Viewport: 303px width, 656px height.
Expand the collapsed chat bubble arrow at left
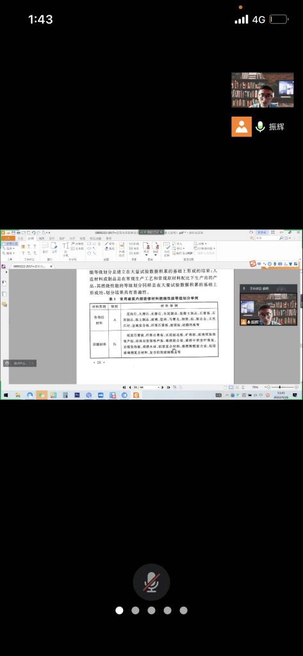pos(33,363)
